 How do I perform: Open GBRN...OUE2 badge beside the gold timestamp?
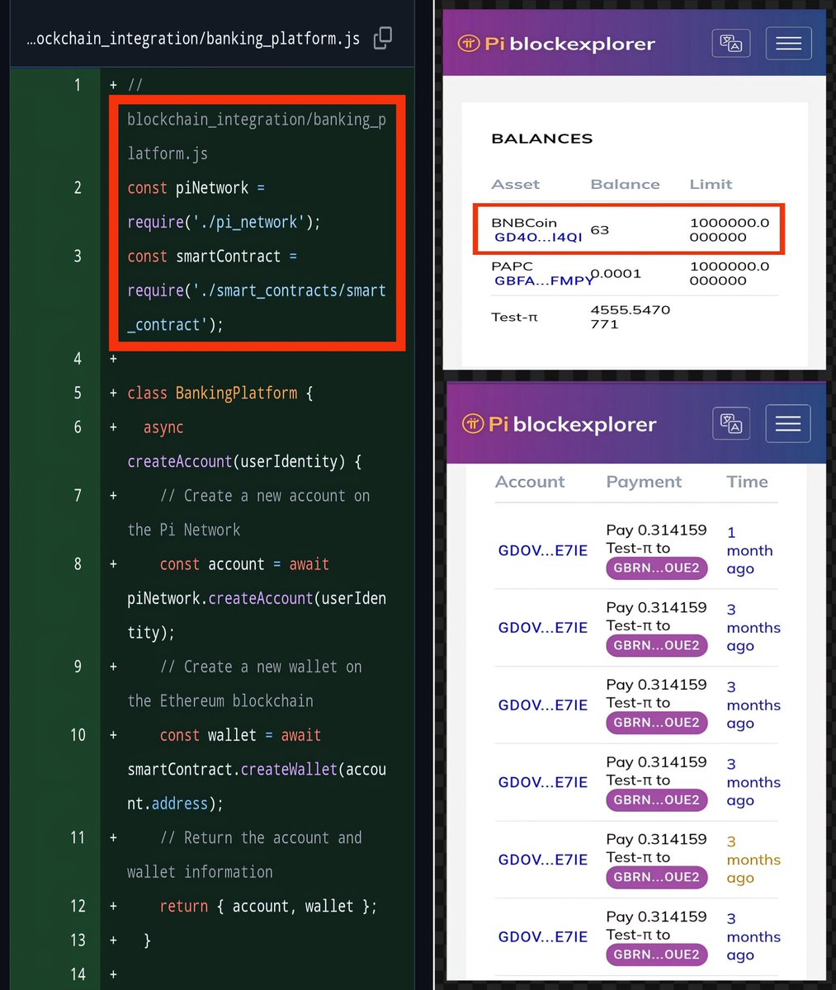656,877
